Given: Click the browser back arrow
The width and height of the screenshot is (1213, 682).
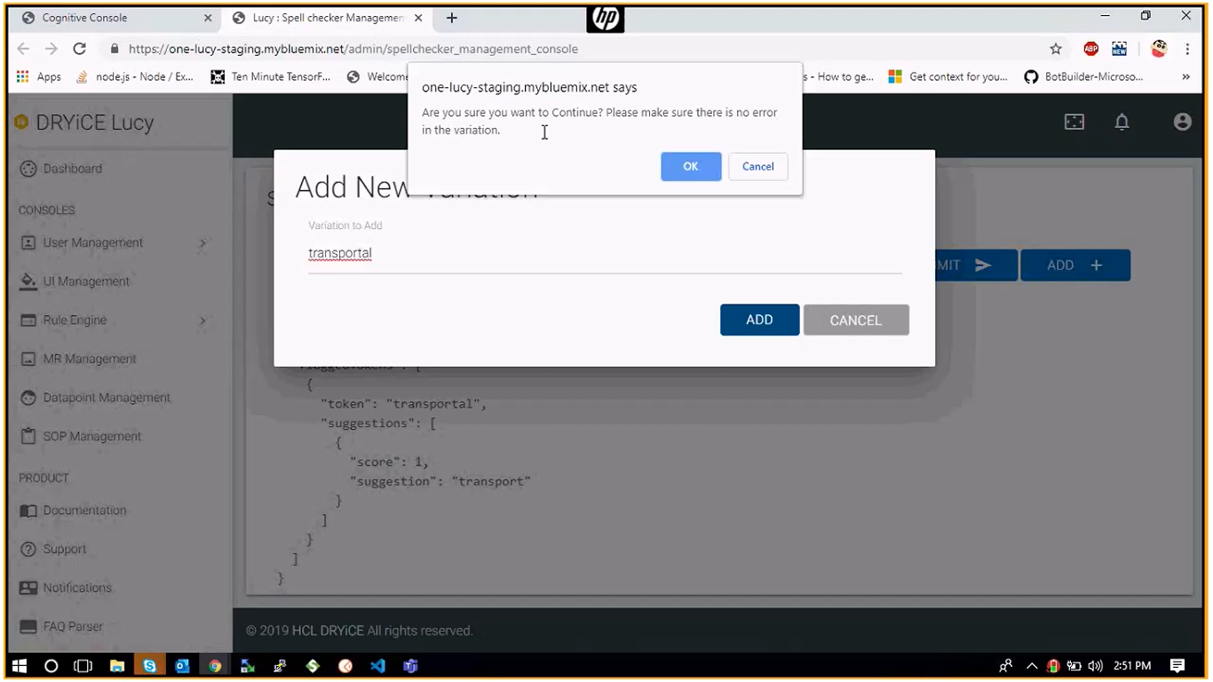Looking at the screenshot, I should (x=23, y=49).
